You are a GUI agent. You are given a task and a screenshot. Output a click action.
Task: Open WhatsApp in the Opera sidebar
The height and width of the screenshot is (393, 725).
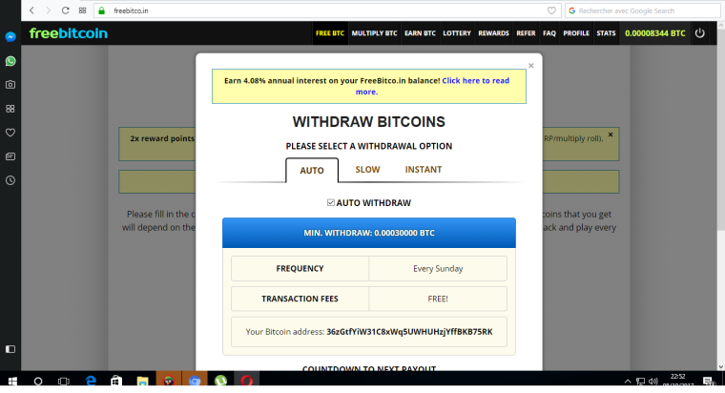(x=10, y=60)
